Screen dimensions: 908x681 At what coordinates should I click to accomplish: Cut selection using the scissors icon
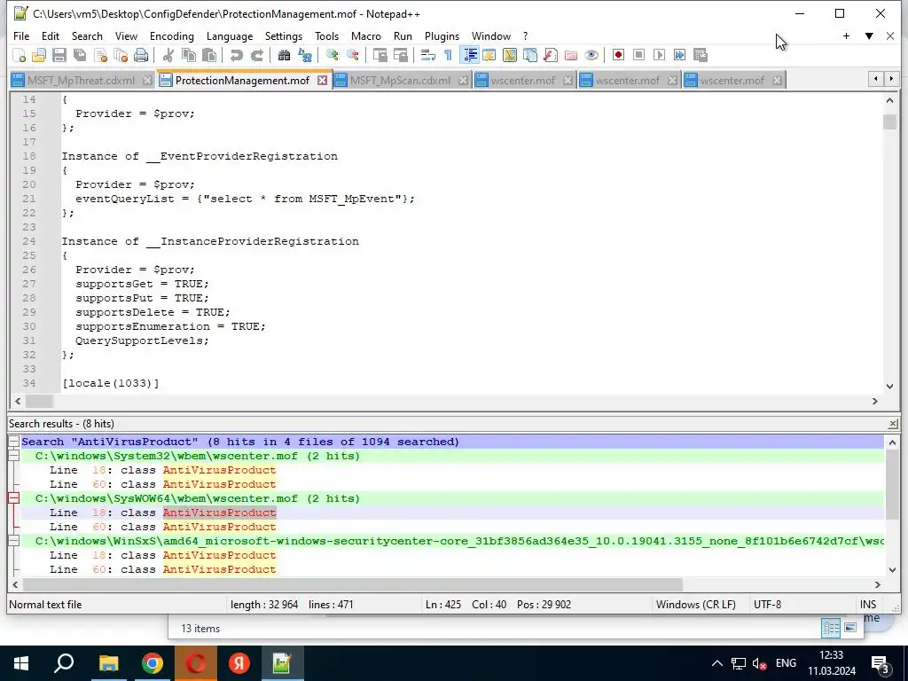tap(168, 55)
